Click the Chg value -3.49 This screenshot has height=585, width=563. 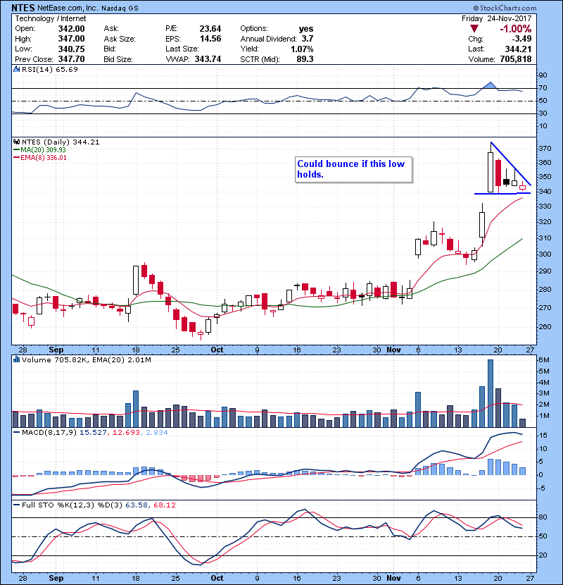521,39
